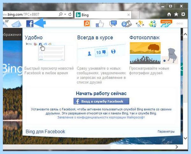Click the Фотоколлаж crowd picture
This screenshot has height=154, width=191.
(x=145, y=59)
